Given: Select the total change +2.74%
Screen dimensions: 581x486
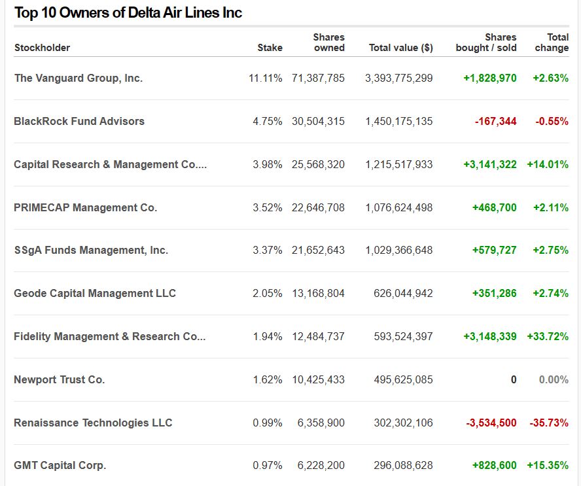Looking at the screenshot, I should tap(551, 294).
